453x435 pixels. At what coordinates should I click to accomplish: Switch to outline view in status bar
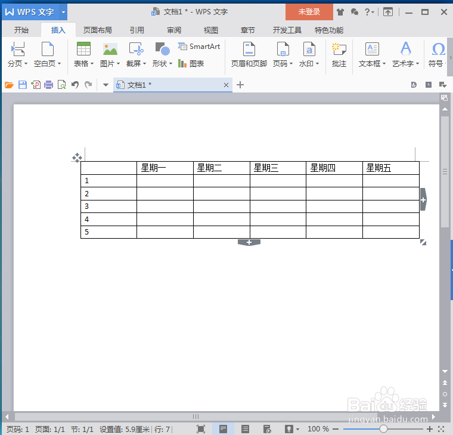coord(246,429)
